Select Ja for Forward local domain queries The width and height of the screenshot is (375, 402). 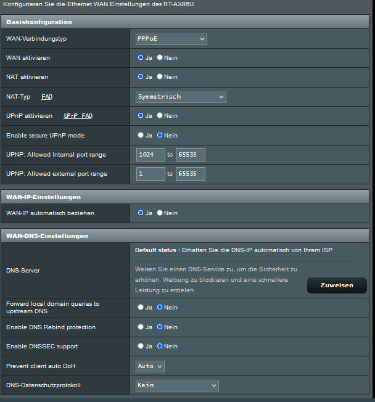tap(141, 307)
